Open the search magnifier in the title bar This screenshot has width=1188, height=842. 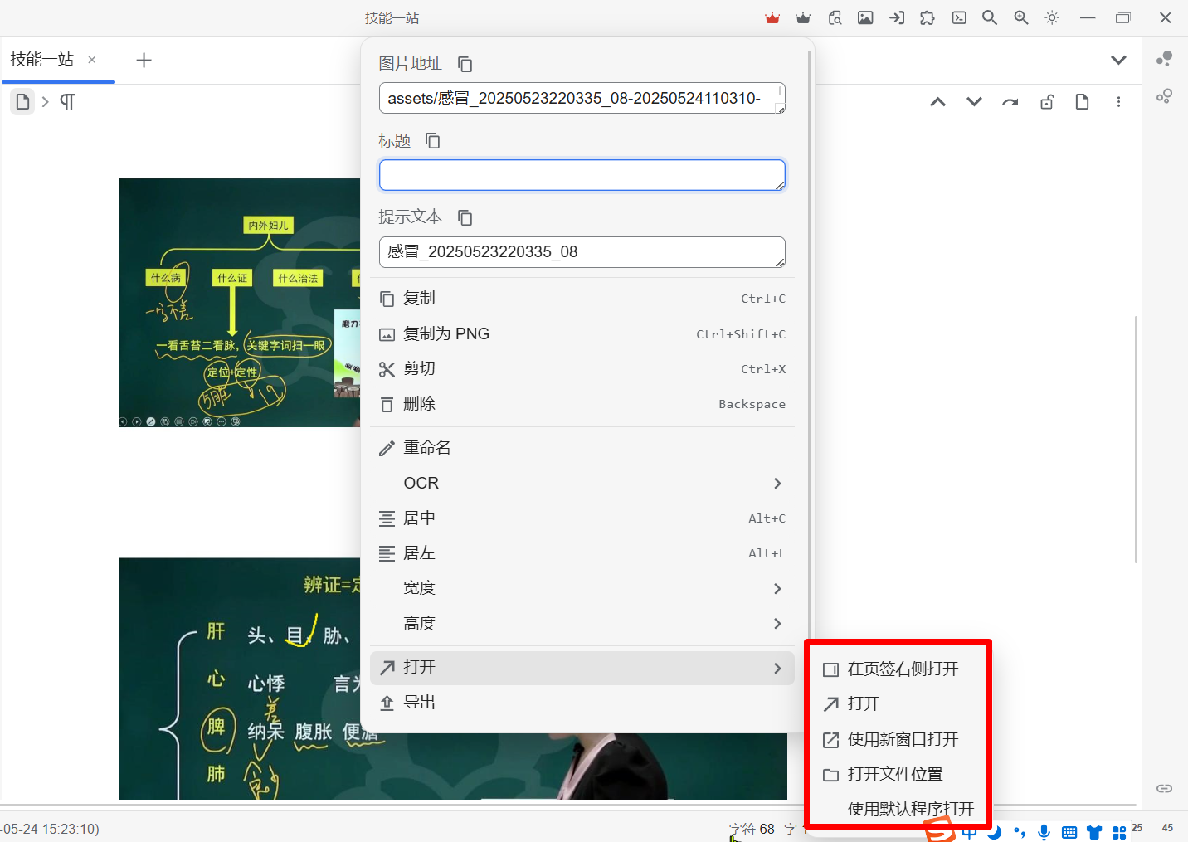[x=990, y=17]
